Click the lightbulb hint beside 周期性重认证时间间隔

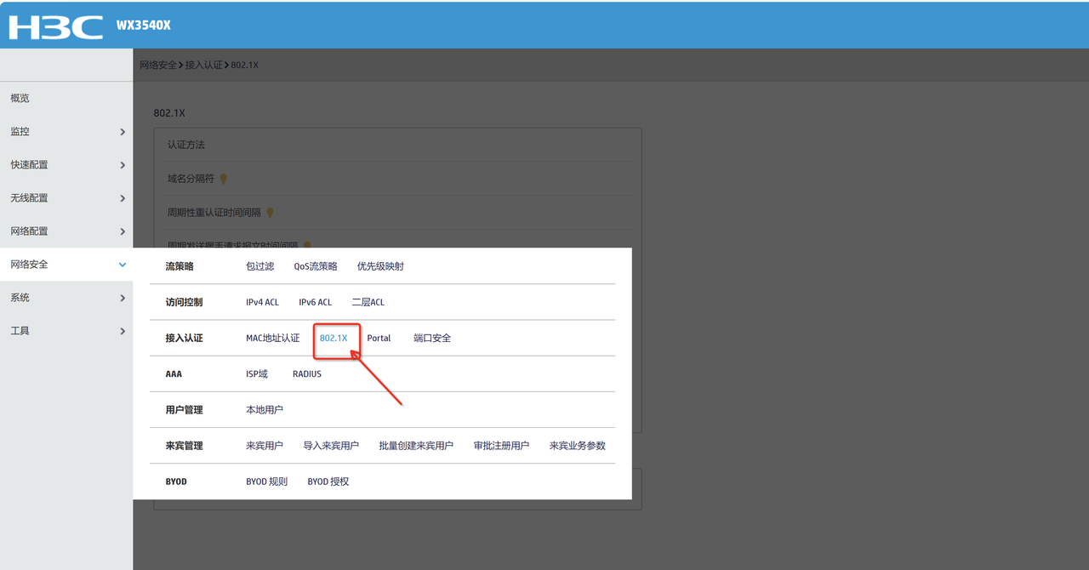click(271, 213)
